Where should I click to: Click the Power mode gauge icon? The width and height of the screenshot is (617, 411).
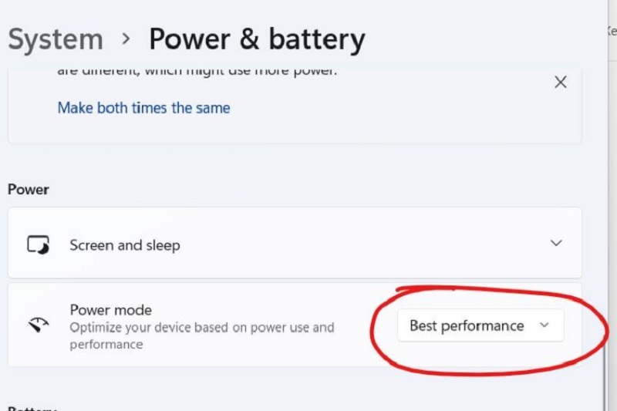pyautogui.click(x=38, y=325)
